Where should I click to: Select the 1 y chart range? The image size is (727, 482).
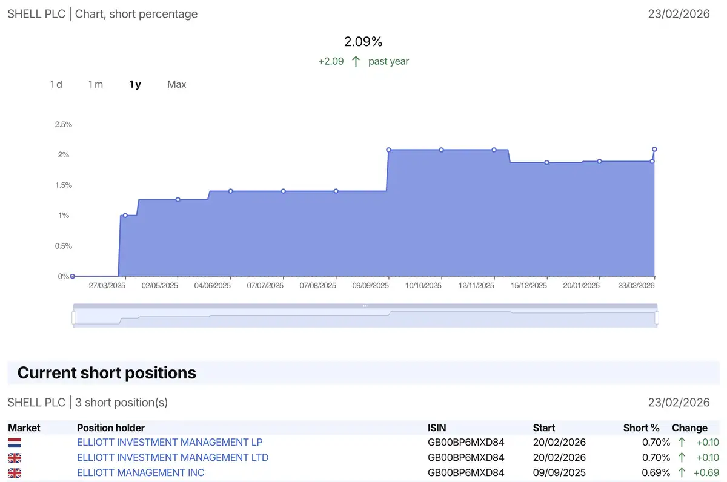point(134,84)
